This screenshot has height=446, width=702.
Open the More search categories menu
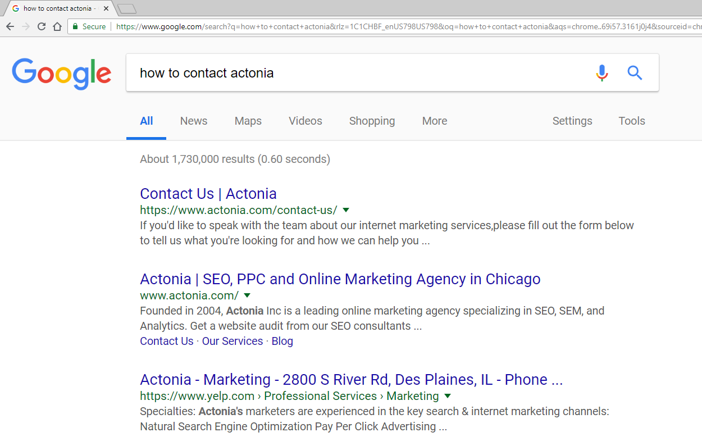tap(435, 121)
